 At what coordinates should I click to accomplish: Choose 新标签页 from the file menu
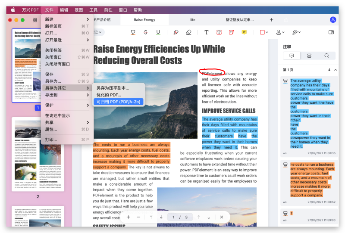[x=67, y=26]
